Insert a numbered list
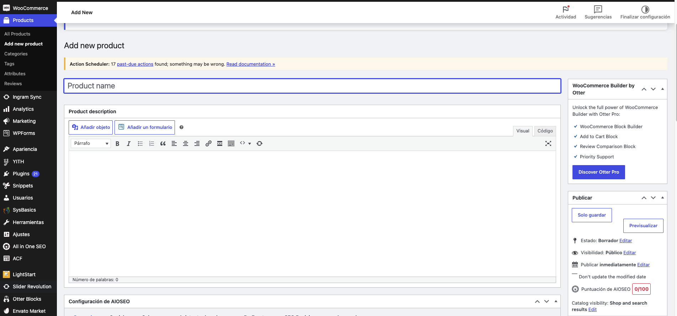 click(151, 143)
